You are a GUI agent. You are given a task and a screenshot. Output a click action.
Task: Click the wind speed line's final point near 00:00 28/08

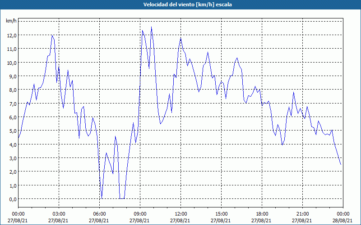pos(341,164)
